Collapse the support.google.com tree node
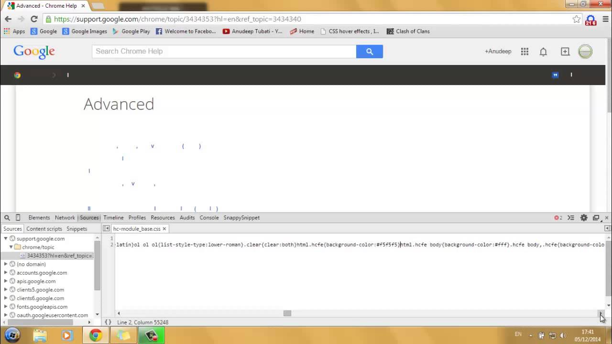 (6, 238)
